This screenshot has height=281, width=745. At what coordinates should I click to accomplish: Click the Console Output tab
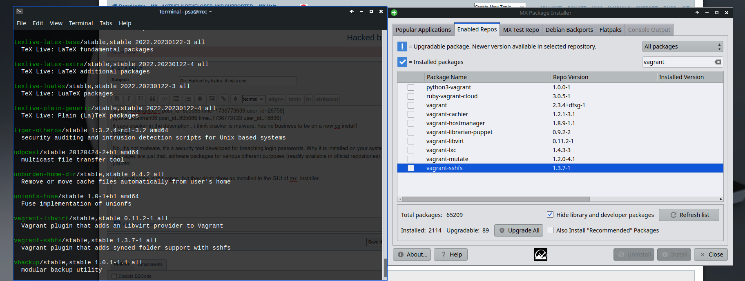[x=649, y=30]
